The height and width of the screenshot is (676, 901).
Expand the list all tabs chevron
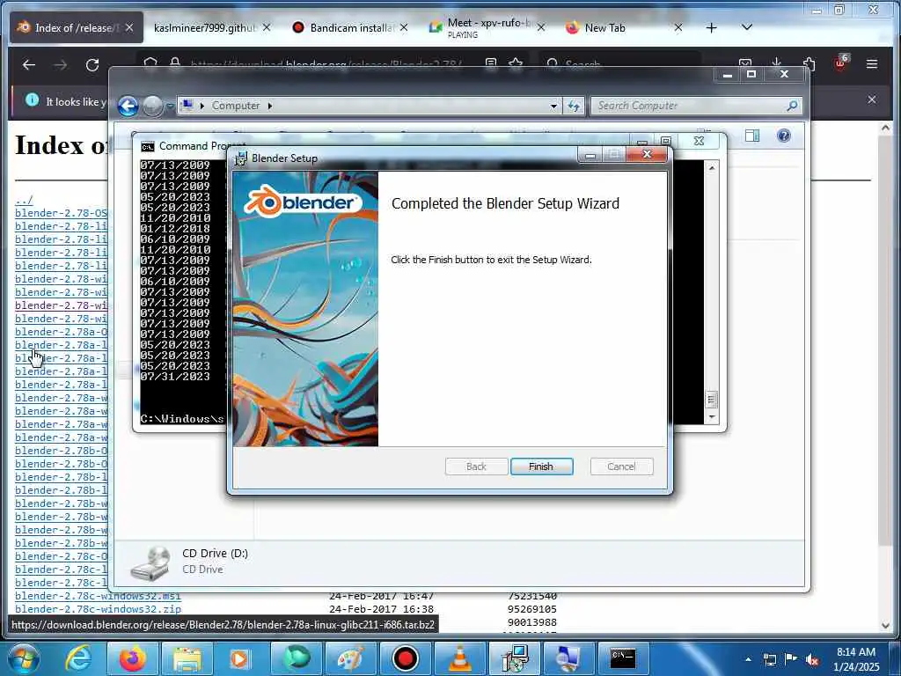747,27
